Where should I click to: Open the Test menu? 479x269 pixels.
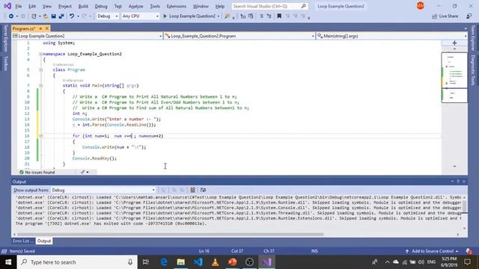coord(118,6)
